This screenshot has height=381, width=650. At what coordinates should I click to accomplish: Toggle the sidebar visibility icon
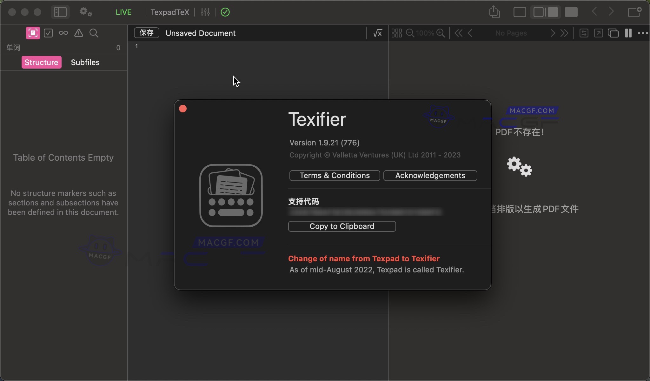click(x=60, y=12)
